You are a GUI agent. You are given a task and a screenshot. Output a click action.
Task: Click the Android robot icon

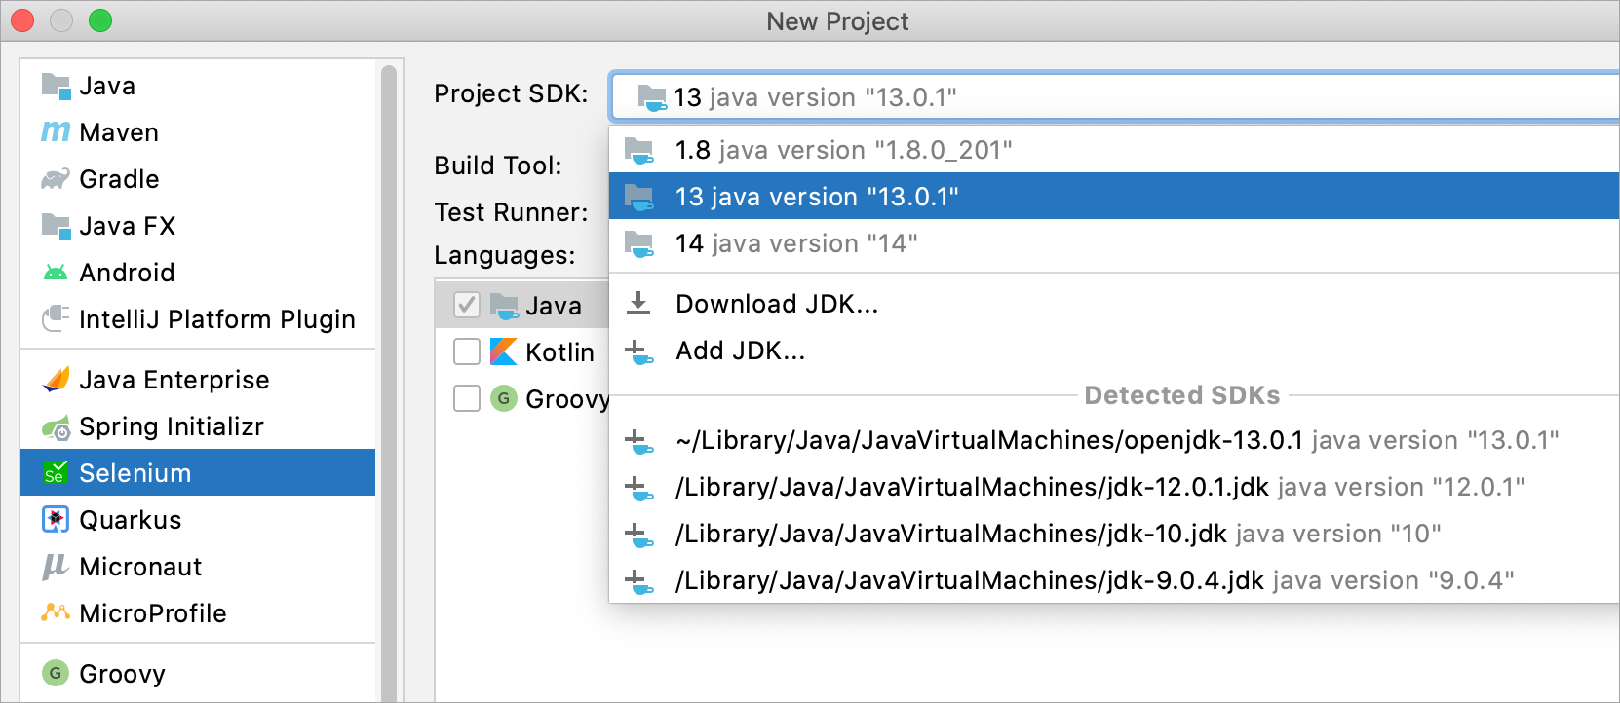pos(56,273)
